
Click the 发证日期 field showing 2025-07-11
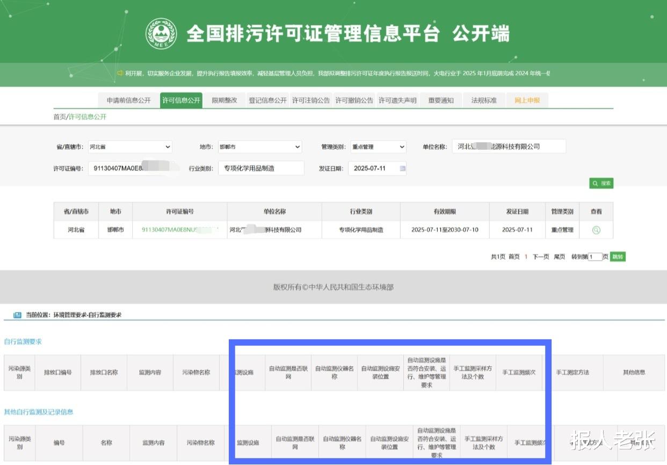point(378,168)
